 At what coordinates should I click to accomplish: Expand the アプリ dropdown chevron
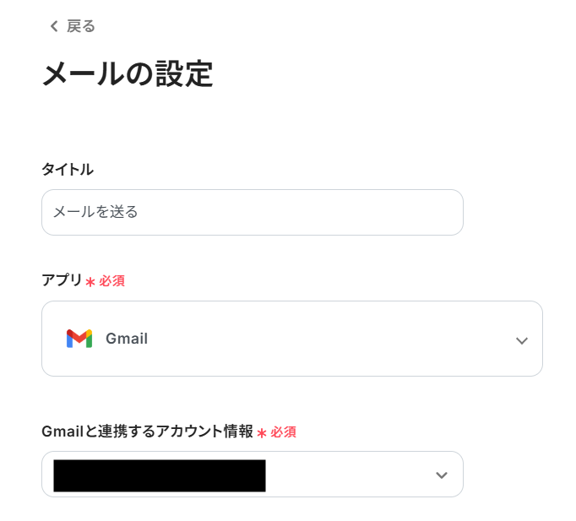(x=522, y=340)
